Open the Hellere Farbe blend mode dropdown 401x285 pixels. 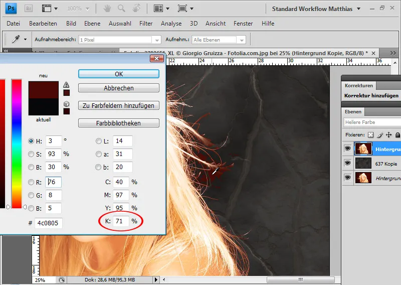(372, 122)
